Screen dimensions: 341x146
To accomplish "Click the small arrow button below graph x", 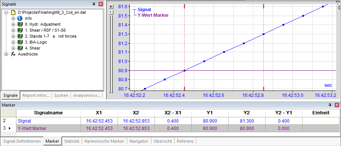I will point(111,12).
